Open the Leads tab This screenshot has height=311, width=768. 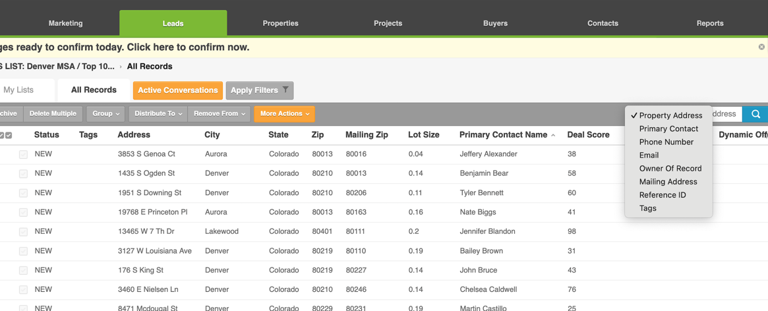coord(173,23)
